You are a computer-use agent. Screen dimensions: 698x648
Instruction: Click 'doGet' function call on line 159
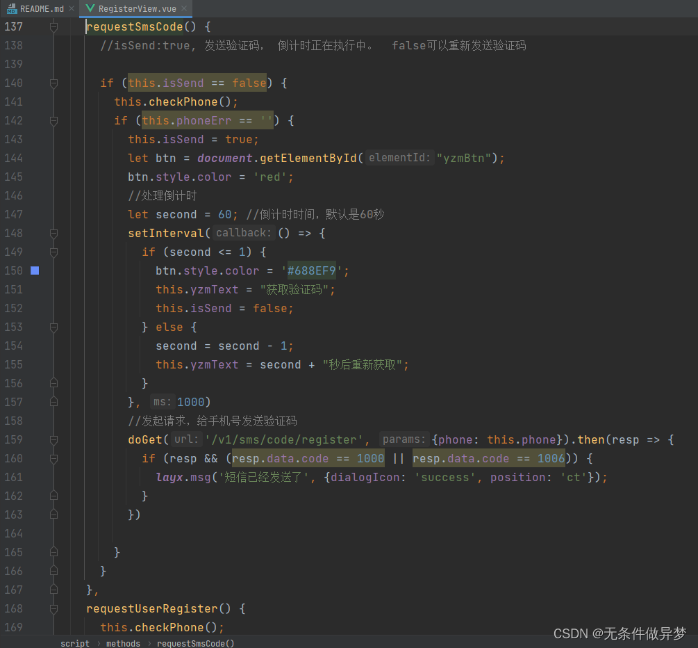[144, 440]
